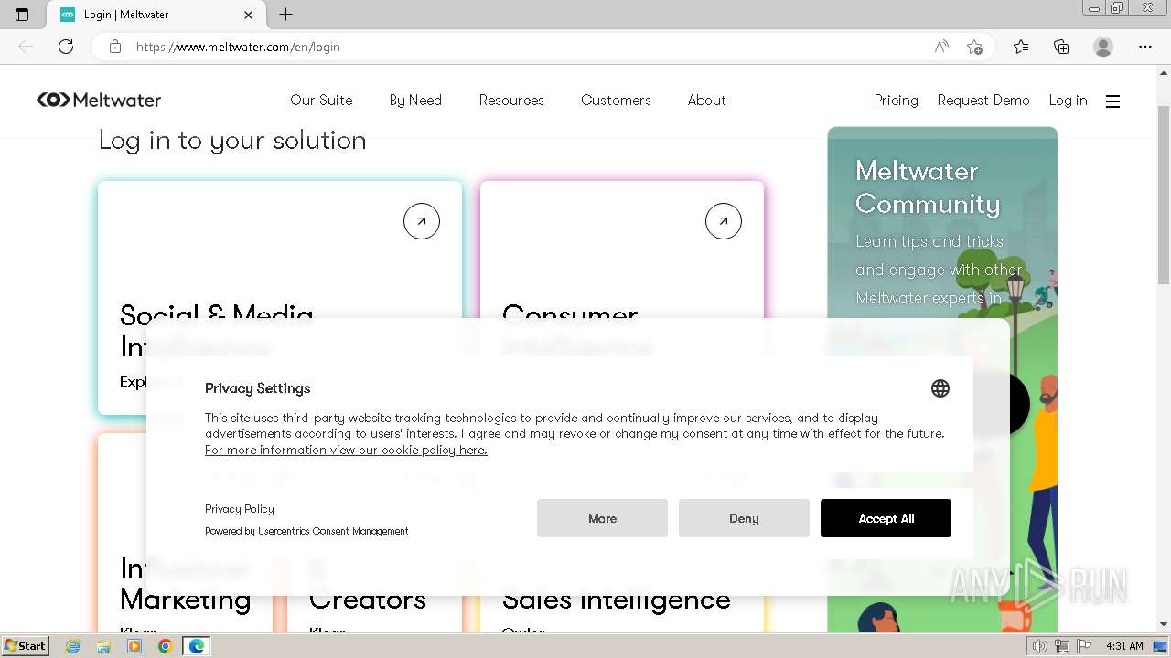This screenshot has height=658, width=1171.
Task: Click More in Privacy Settings
Action: [x=602, y=518]
